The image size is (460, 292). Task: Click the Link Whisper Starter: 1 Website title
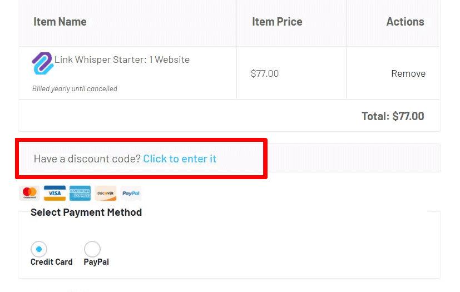point(122,60)
